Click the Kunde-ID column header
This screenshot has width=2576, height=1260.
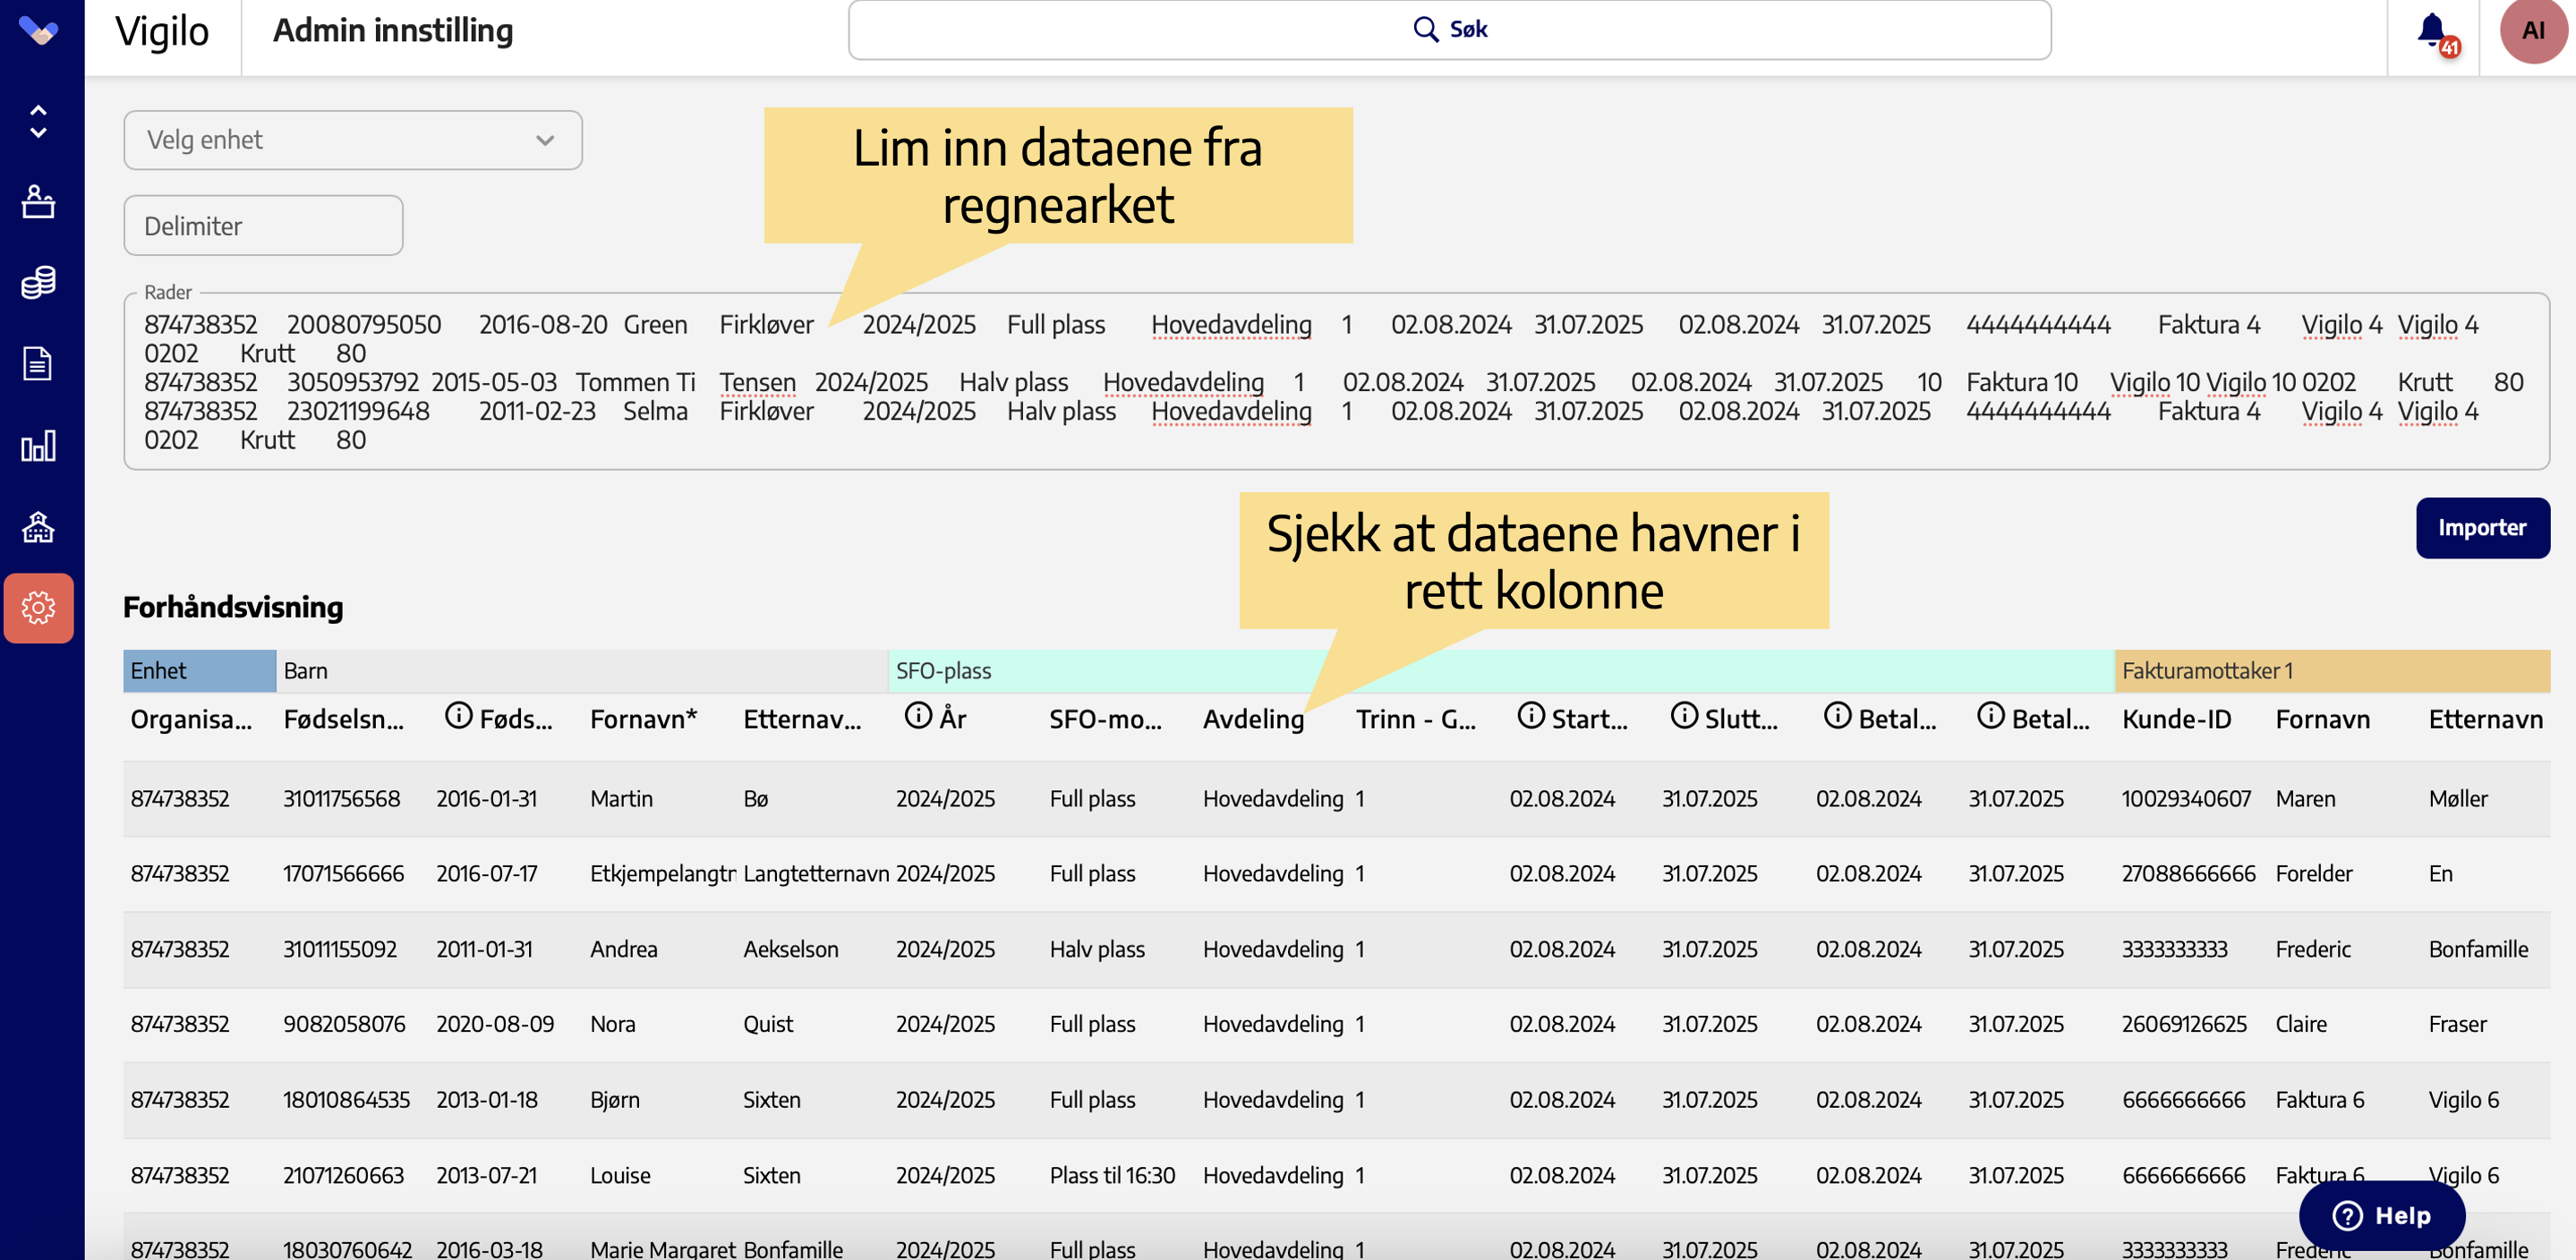[x=2176, y=719]
